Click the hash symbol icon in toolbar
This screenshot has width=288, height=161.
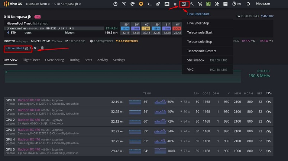point(175,4)
